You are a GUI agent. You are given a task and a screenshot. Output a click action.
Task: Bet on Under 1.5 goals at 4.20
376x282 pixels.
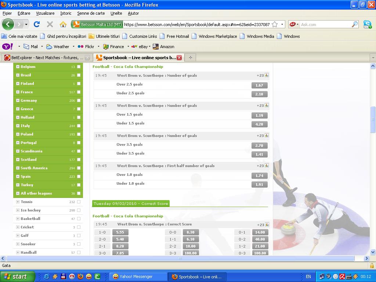260,124
